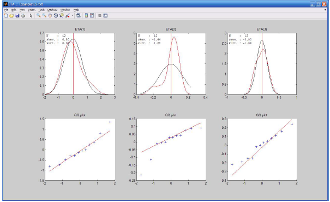Activate the Zoom In magnifier tool
Viewport: 330px width, 202px height.
(38, 15)
